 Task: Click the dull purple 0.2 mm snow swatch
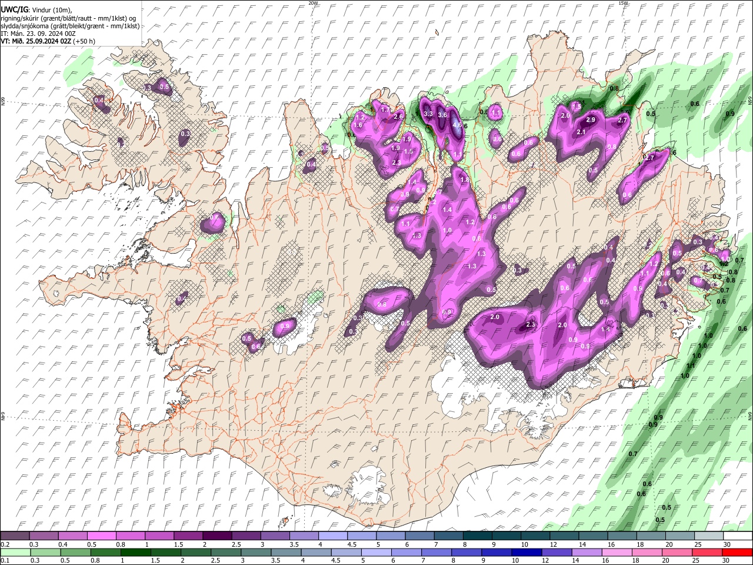[15, 536]
